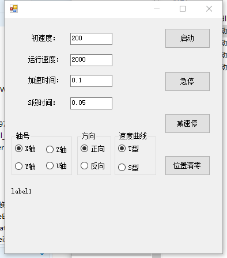Click the 减速停 decelerate stop button
This screenshot has width=227, height=258.
(187, 123)
